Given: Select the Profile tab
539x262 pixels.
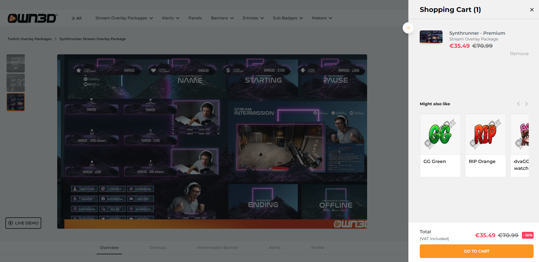Looking at the screenshot, I should coord(318,247).
